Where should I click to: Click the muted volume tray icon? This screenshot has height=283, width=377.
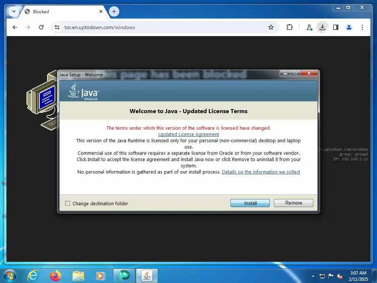click(340, 276)
